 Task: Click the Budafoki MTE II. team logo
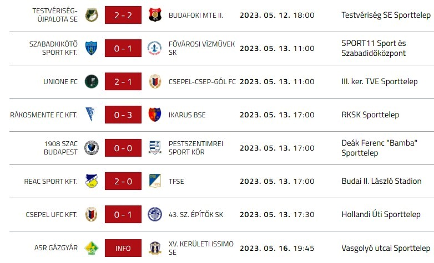(x=155, y=16)
